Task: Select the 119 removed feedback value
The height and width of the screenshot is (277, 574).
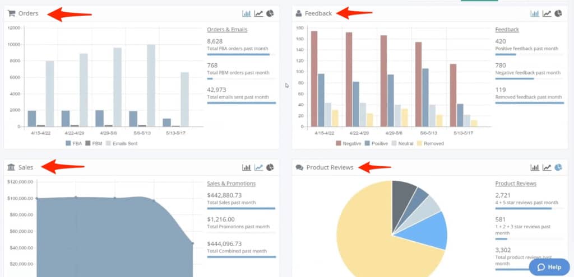Action: click(500, 90)
